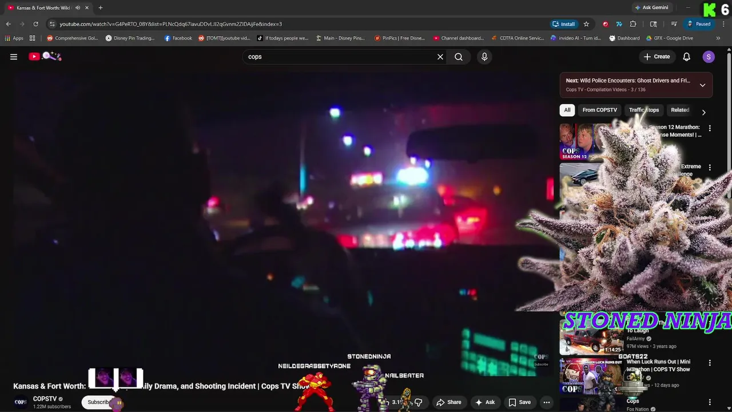The height and width of the screenshot is (412, 732).
Task: Open 'When Luck Runs Out' video thumbnail
Action: (591, 375)
